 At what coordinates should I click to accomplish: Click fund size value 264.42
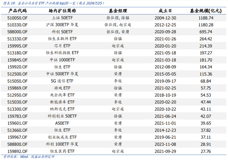[x=206, y=39]
